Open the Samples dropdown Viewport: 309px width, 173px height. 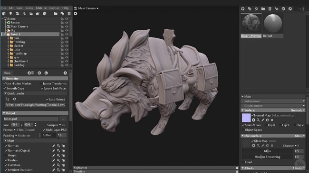coord(54,125)
